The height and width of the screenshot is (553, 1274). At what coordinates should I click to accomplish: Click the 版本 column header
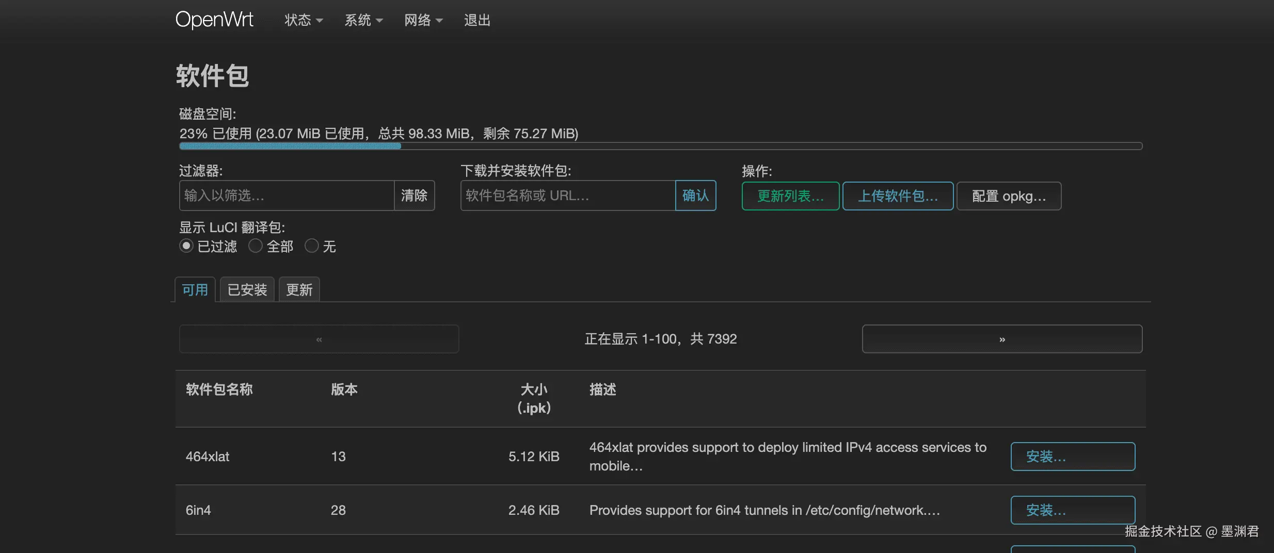(344, 389)
